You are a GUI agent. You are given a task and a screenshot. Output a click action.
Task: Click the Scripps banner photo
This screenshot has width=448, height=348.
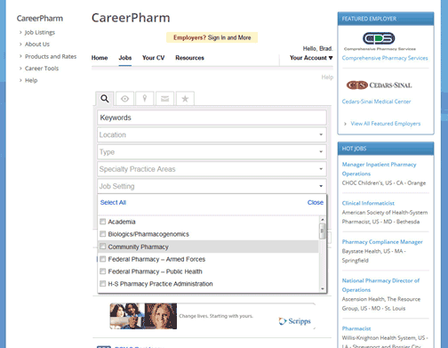pyautogui.click(x=143, y=316)
